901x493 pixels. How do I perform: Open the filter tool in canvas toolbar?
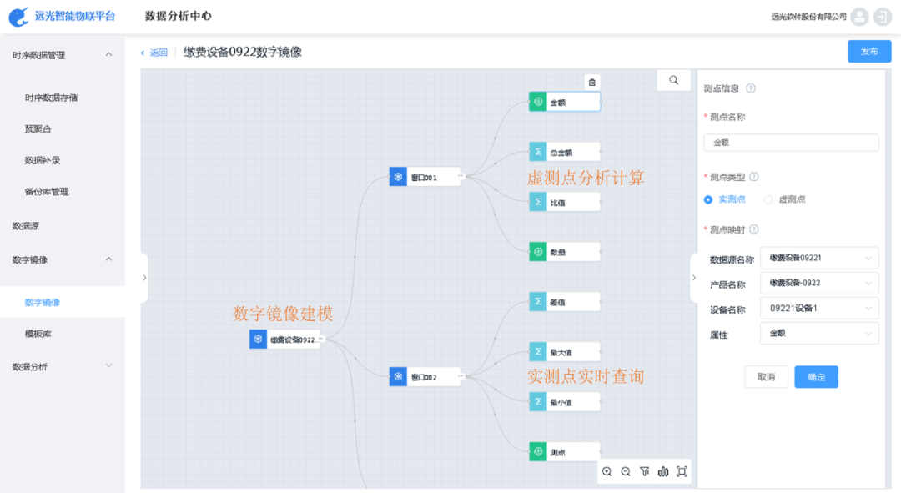point(644,471)
